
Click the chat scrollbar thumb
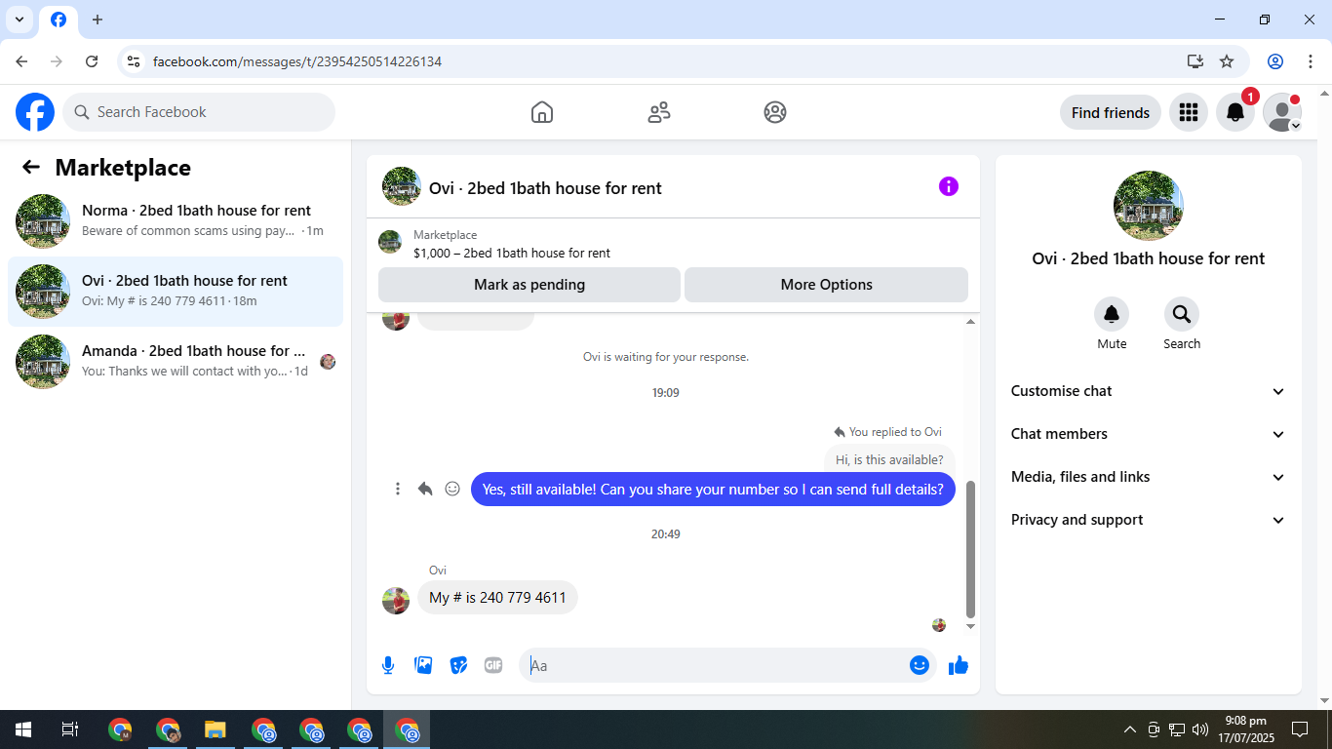[x=970, y=549]
